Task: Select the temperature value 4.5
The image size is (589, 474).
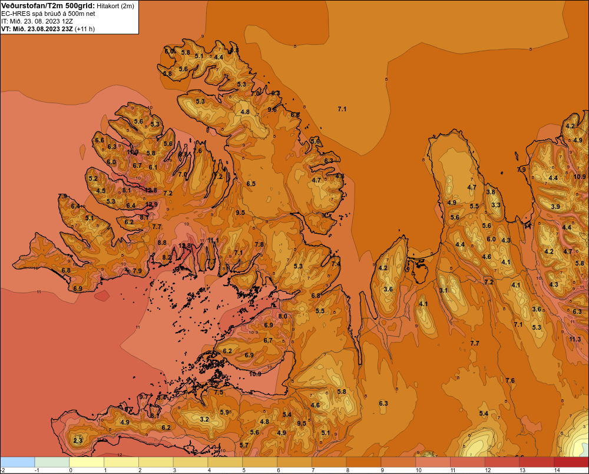Action: [x=101, y=191]
